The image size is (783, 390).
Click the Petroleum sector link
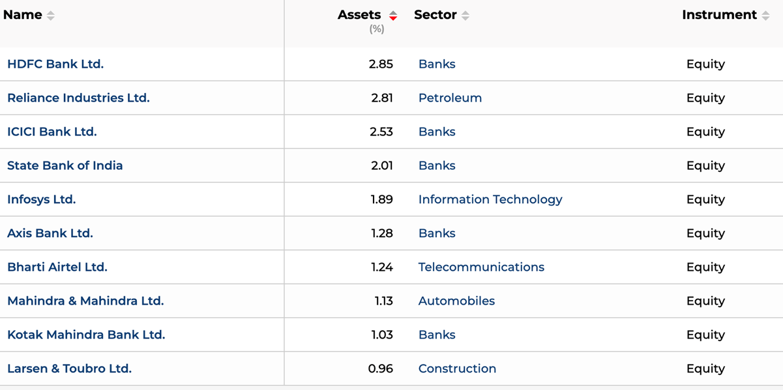(450, 98)
